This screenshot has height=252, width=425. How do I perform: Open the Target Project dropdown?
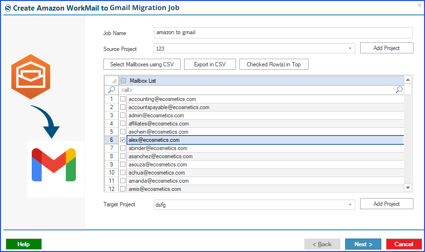click(x=350, y=204)
